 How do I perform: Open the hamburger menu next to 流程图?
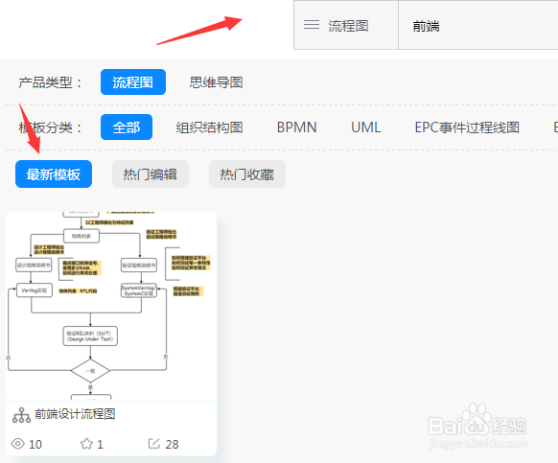click(x=312, y=25)
